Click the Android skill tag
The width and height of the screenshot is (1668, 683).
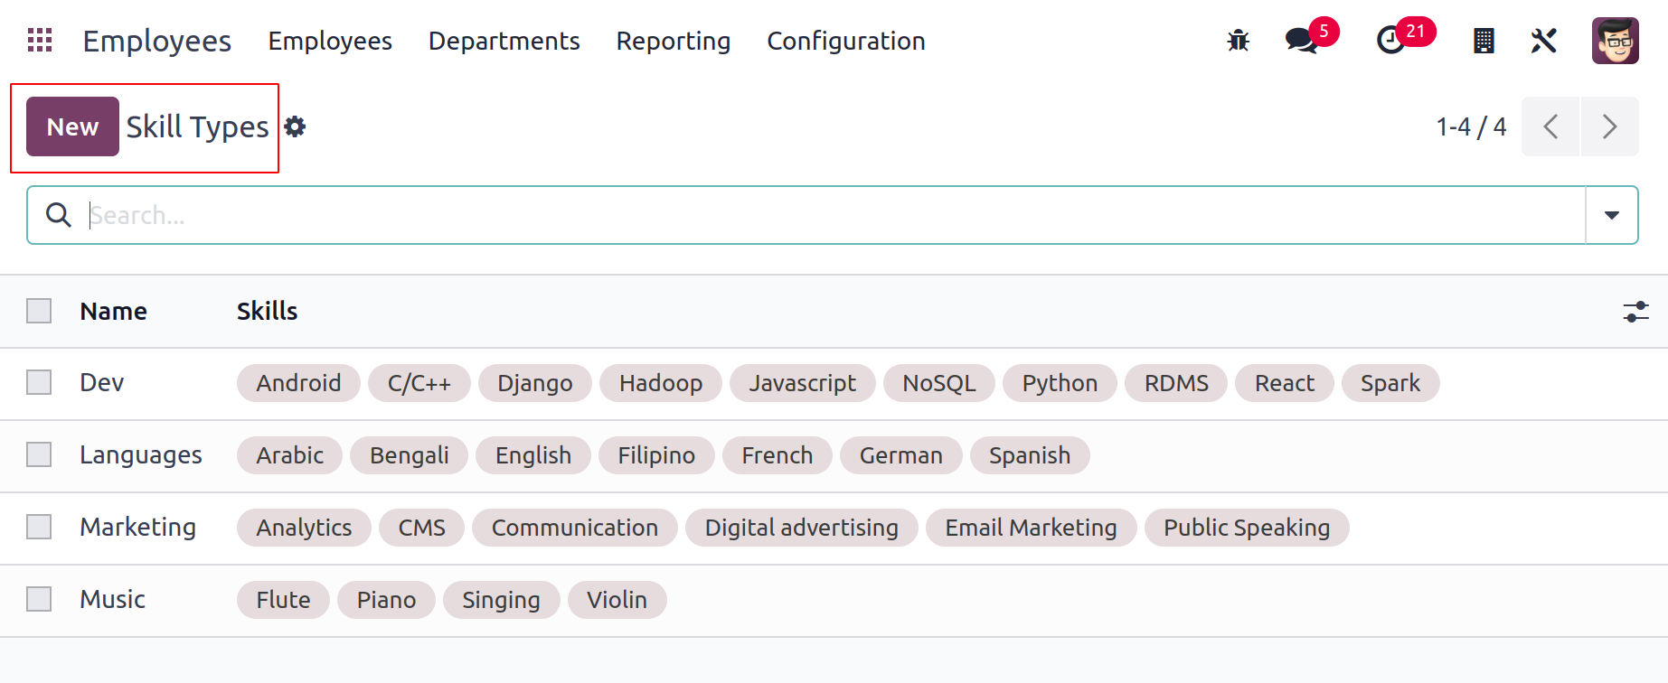(x=298, y=383)
